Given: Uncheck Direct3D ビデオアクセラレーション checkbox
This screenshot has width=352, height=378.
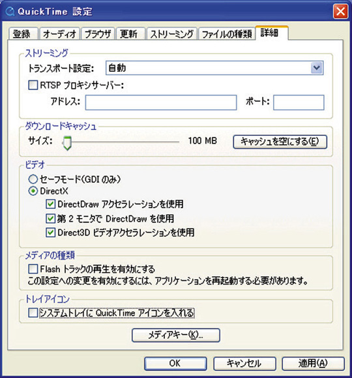Looking at the screenshot, I should pyautogui.click(x=50, y=232).
